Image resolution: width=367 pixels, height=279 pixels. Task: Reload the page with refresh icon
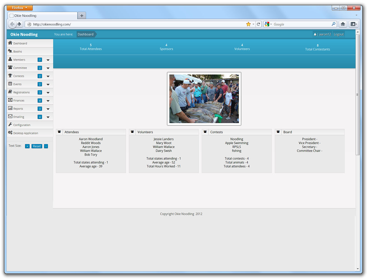tap(259, 24)
